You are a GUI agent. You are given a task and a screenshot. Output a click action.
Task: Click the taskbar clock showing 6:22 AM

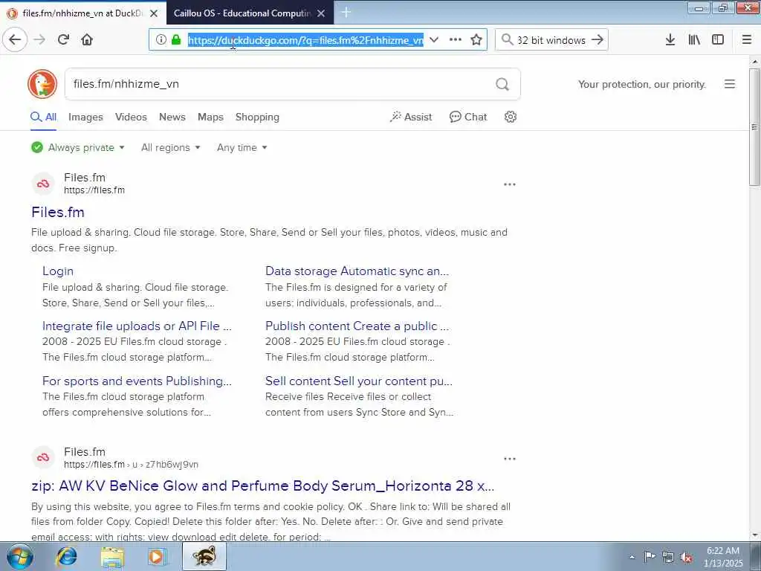(x=722, y=557)
